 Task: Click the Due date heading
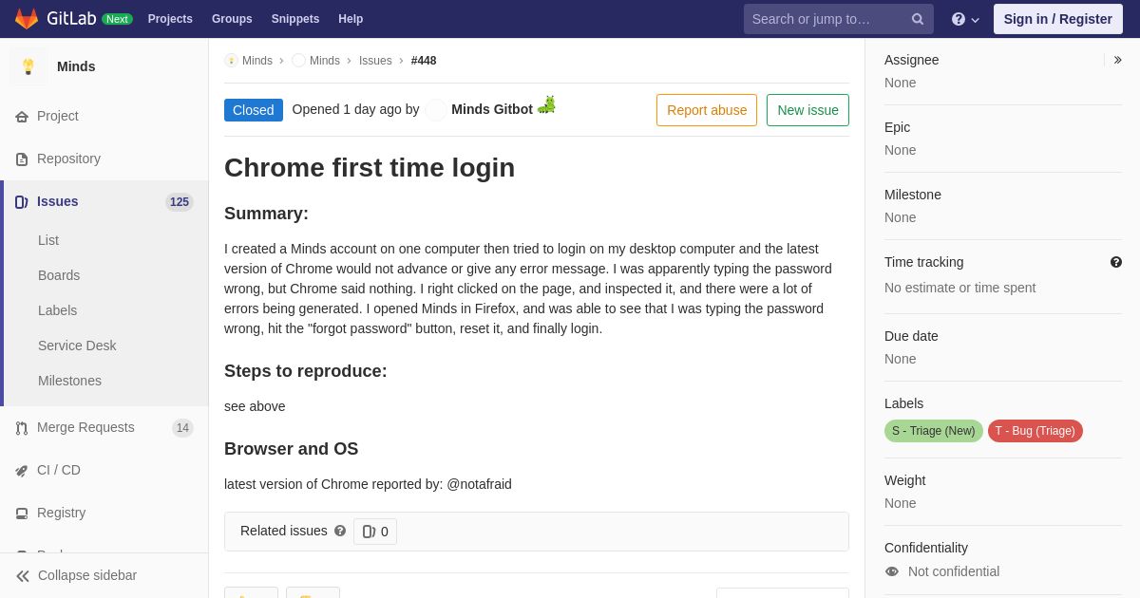pos(911,336)
